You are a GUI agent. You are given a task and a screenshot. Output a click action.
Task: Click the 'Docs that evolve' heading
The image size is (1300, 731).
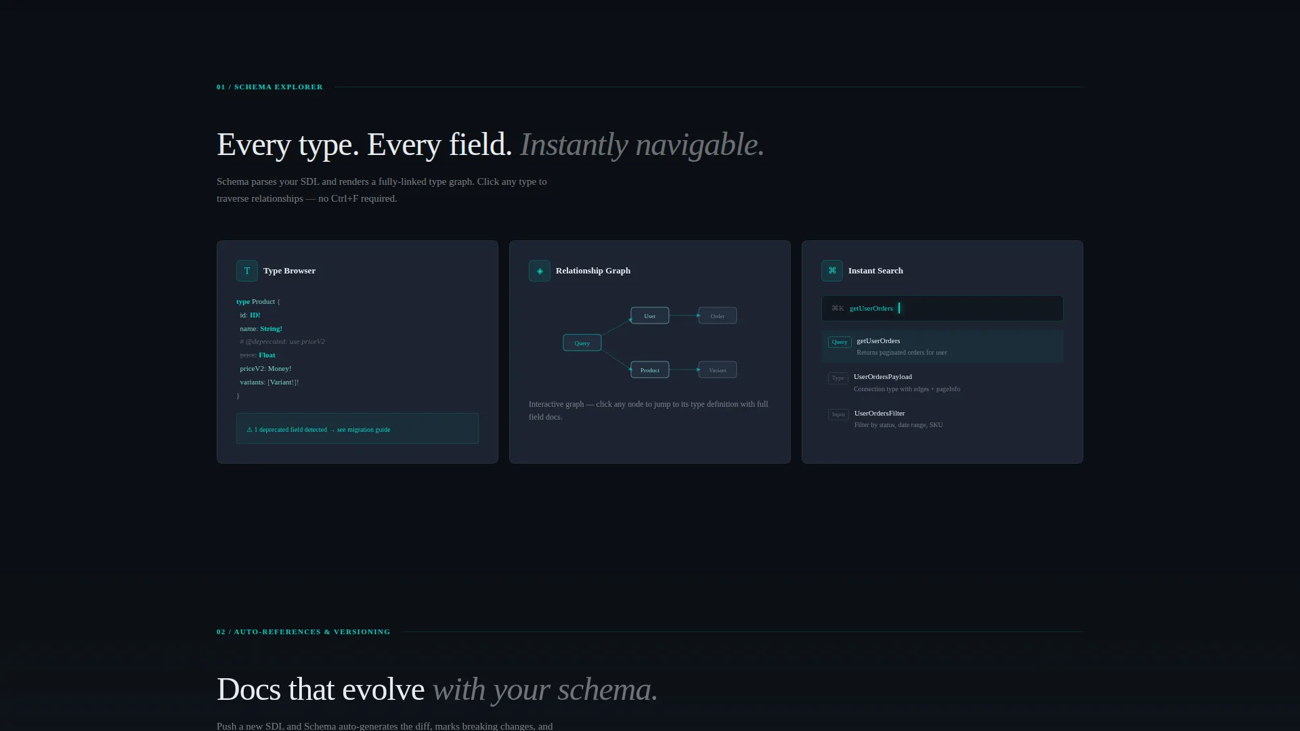(320, 690)
